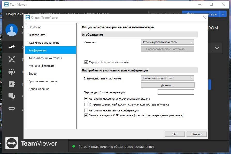Click the Отмена button

[197, 134]
